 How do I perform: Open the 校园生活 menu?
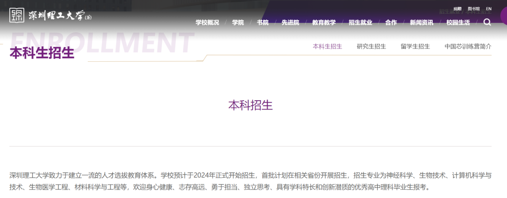(458, 22)
